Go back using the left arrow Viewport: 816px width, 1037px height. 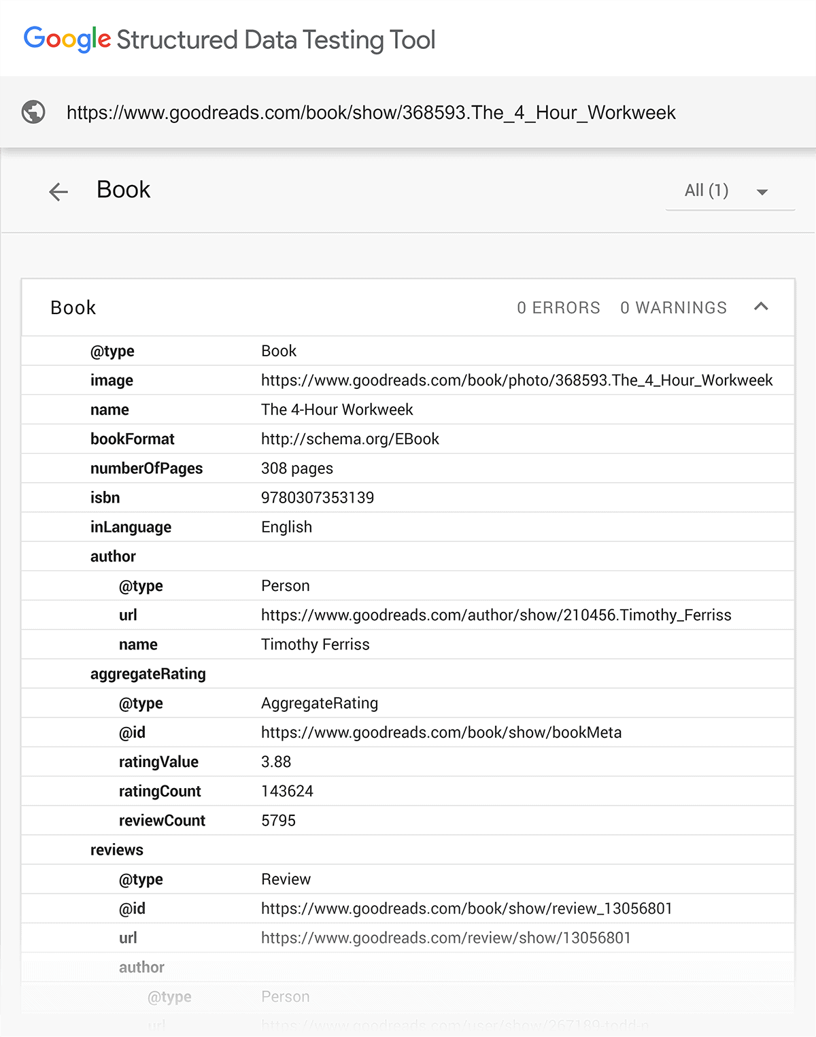point(58,192)
